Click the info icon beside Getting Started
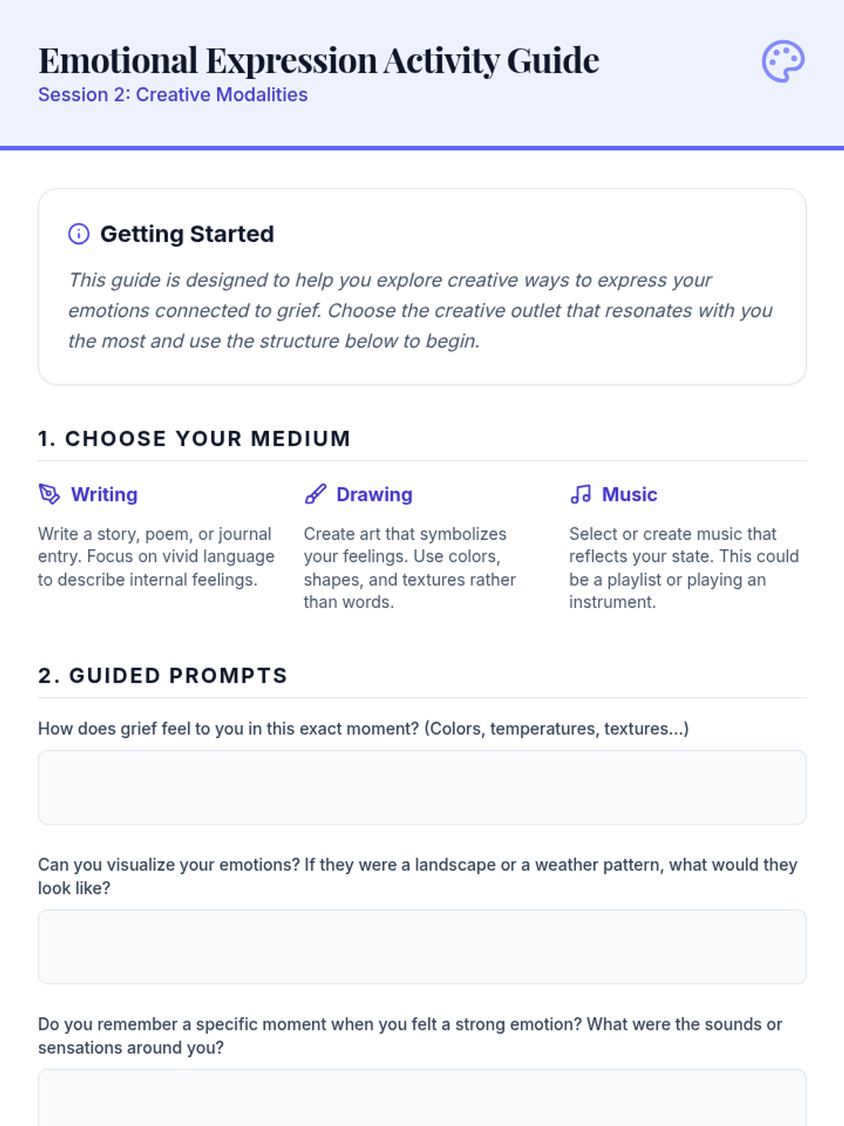This screenshot has width=844, height=1126. click(79, 234)
